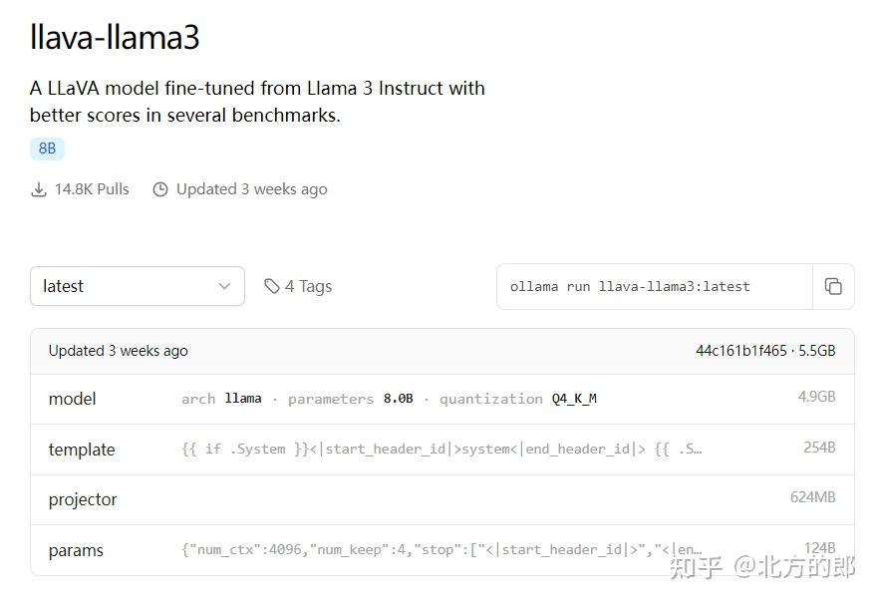This screenshot has height=602, width=878.
Task: Click the 8B parameter badge
Action: 47,148
